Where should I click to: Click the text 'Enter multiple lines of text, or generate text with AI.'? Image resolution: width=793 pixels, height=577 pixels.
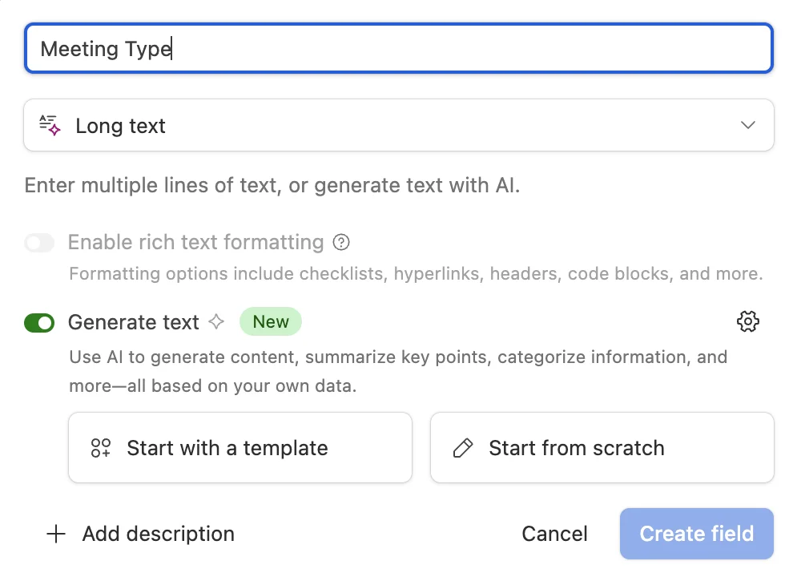[x=272, y=185]
